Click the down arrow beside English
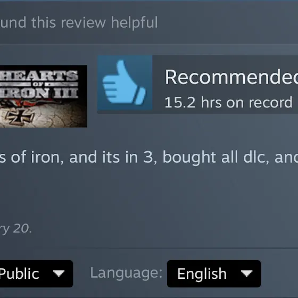298x298 pixels. (x=246, y=274)
